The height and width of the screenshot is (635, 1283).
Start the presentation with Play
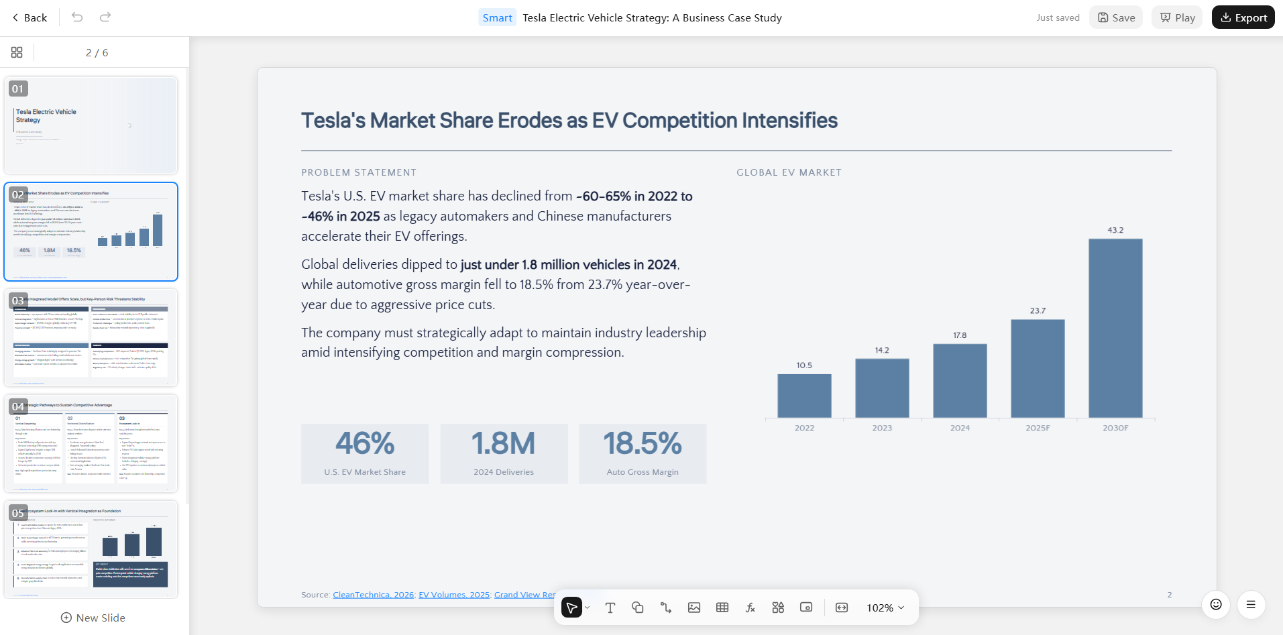[x=1178, y=17]
